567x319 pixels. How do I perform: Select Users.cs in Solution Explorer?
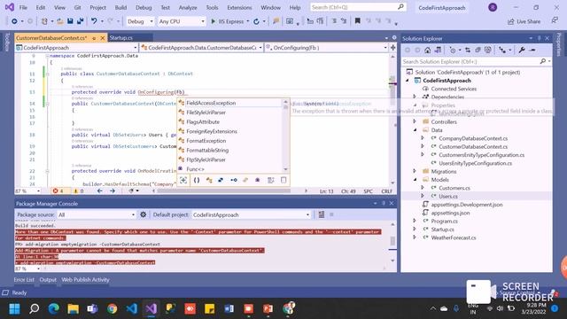point(448,197)
